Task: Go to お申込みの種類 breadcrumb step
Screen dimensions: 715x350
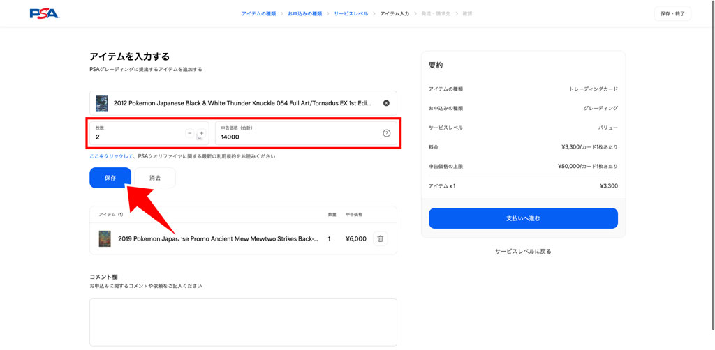Action: pos(304,14)
